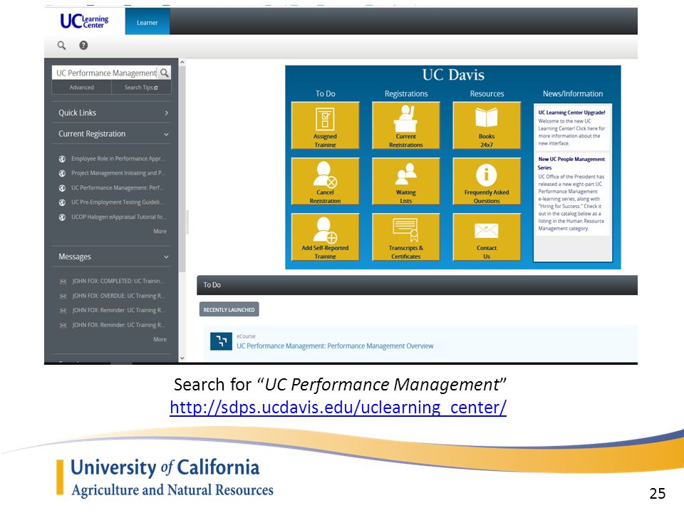
Task: Click the Resources column heading
Action: (x=487, y=94)
